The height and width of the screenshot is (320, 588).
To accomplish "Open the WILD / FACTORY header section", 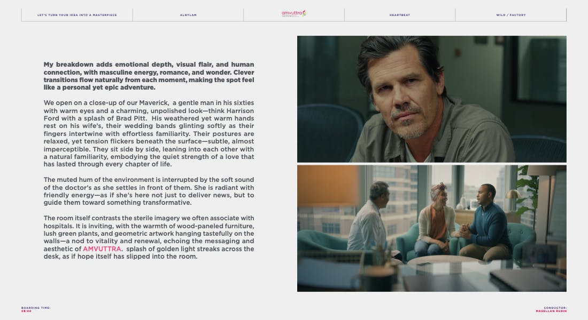I will [x=510, y=15].
